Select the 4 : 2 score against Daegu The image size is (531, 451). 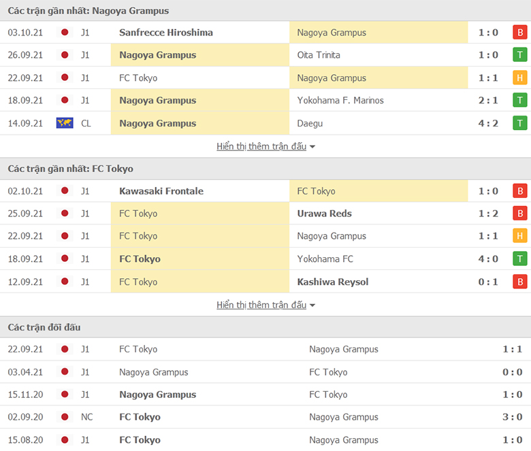488,123
